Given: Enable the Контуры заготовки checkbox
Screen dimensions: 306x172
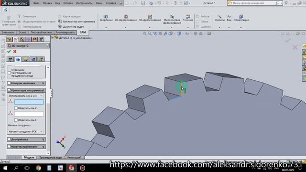Looking at the screenshot, I should click(x=9, y=83).
